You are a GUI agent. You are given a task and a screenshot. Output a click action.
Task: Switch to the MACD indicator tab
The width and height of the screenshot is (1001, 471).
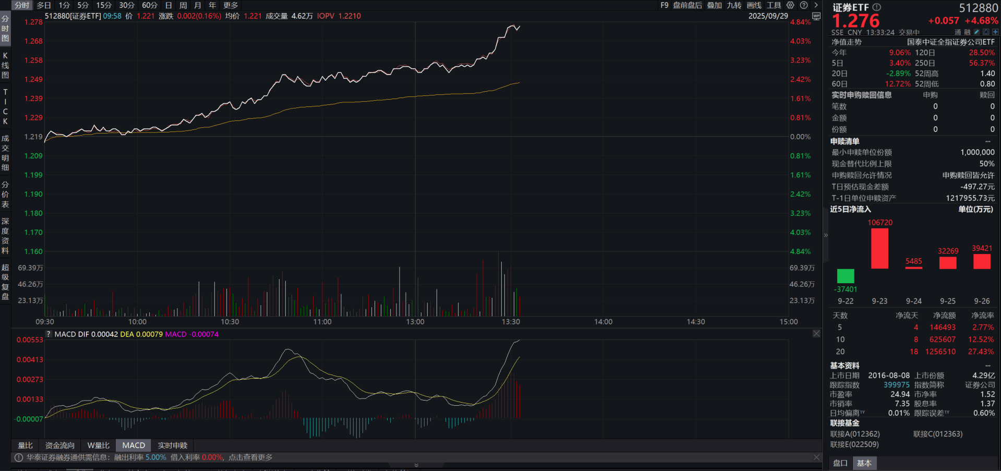(x=133, y=445)
